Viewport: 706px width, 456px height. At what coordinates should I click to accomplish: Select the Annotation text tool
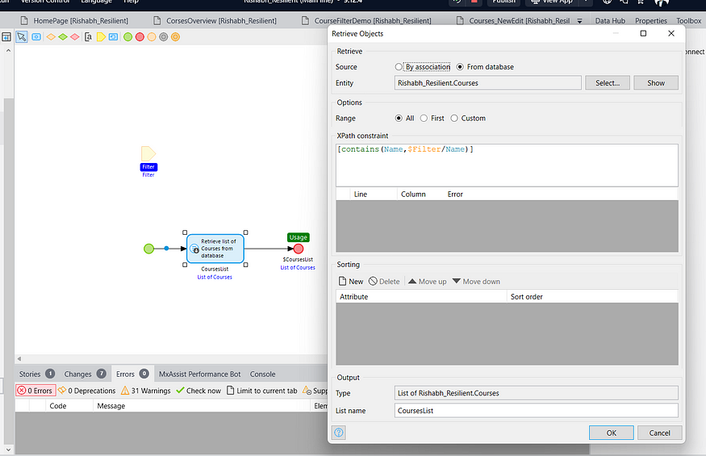point(88,37)
